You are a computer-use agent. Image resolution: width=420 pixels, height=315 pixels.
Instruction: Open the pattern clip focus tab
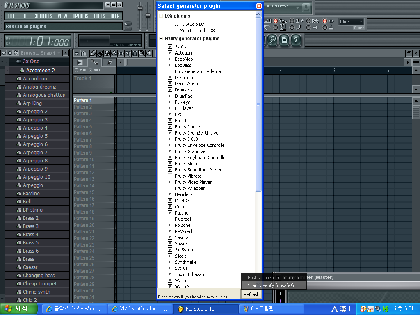110,62
